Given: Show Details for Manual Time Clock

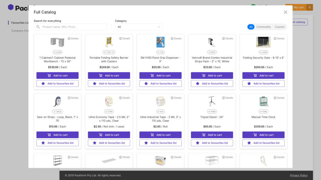Looking at the screenshot, I should (x=279, y=98).
